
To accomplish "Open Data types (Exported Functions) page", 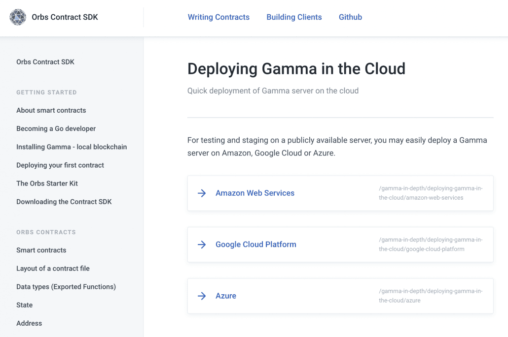I will [66, 287].
